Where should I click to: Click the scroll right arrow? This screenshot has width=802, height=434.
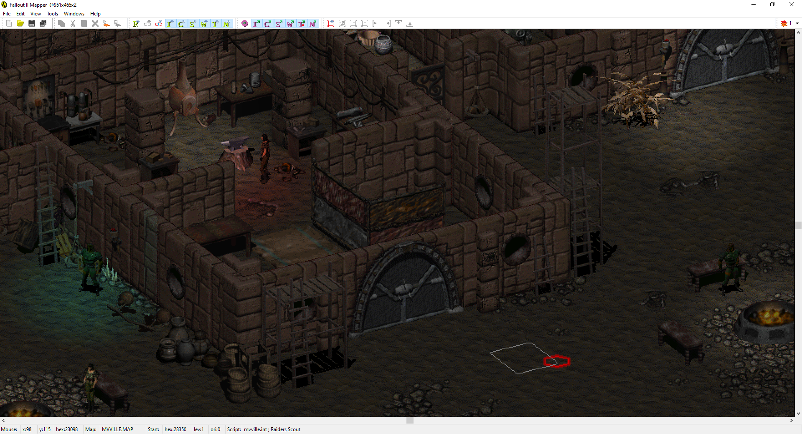tap(792, 421)
